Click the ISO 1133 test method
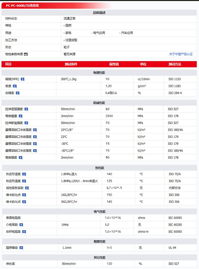 pyautogui.click(x=175, y=79)
